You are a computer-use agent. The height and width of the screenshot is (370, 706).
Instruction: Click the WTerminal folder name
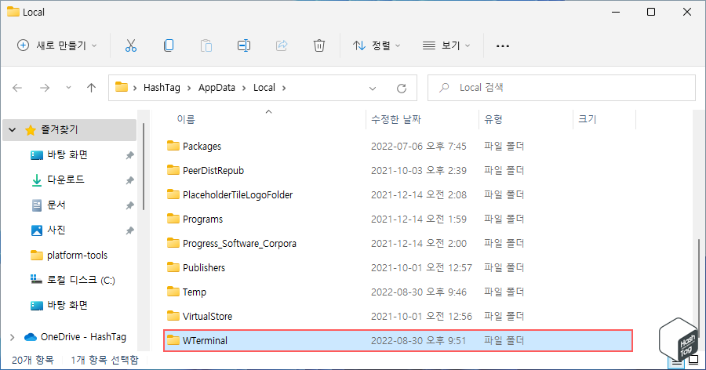[205, 341]
